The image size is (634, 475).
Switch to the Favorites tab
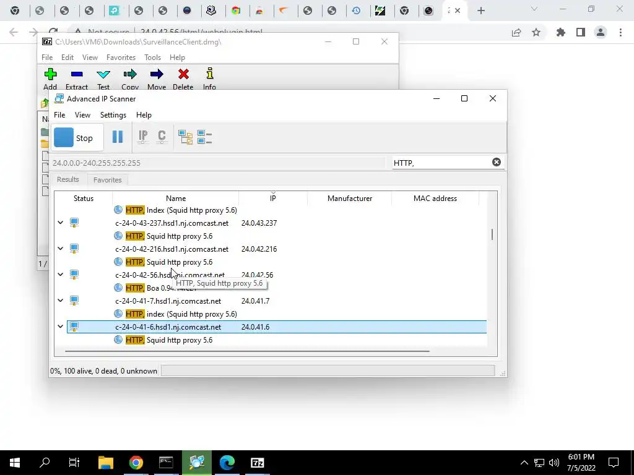[x=108, y=180]
